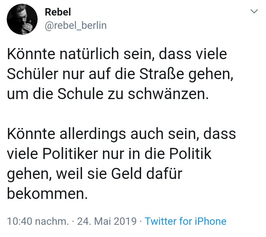Open the tweet options chevron menu
Viewport: 266px width, 237px height.
tap(254, 12)
